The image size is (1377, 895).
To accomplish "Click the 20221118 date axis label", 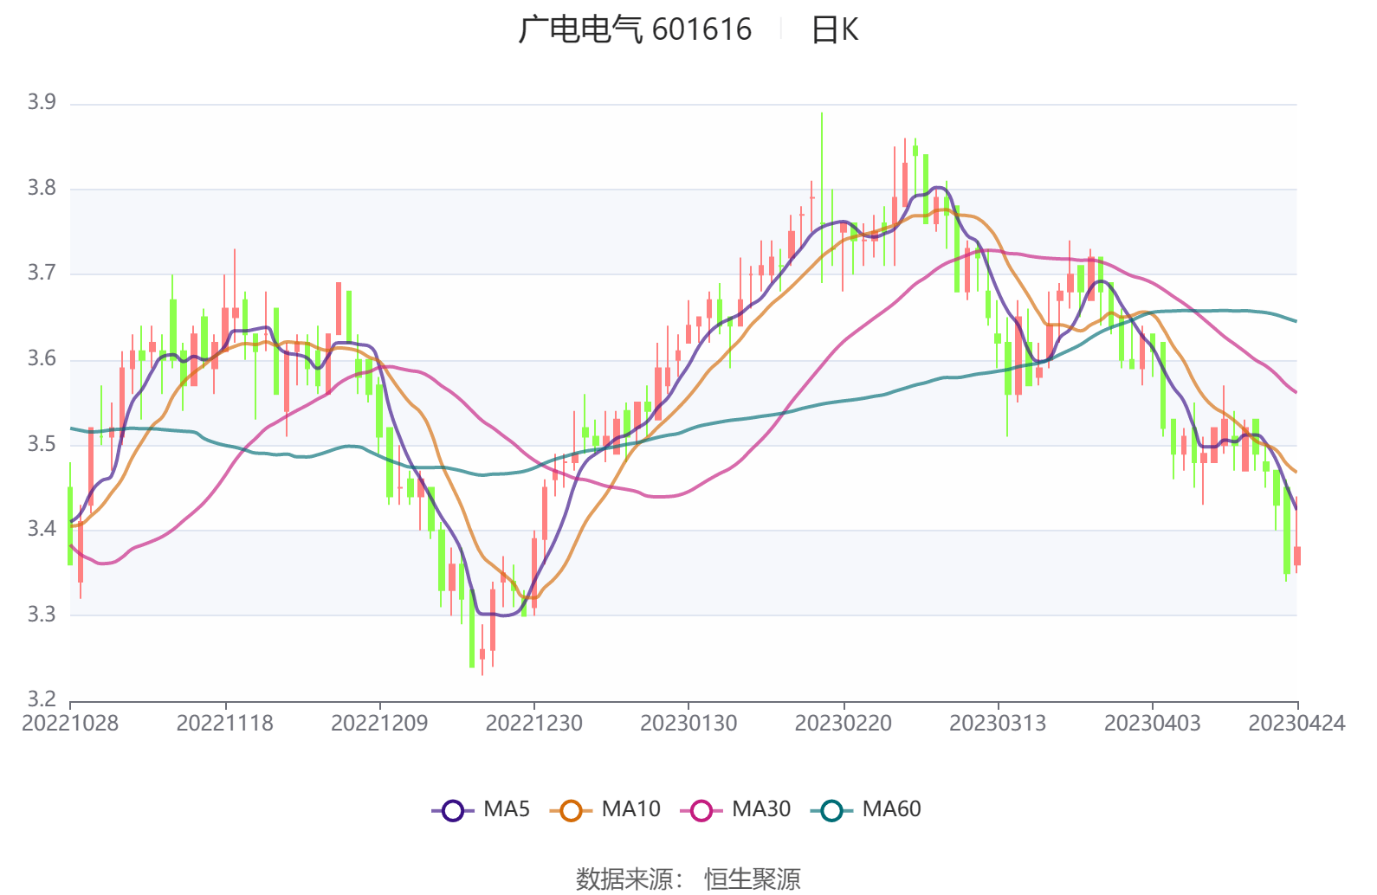I will pyautogui.click(x=225, y=724).
